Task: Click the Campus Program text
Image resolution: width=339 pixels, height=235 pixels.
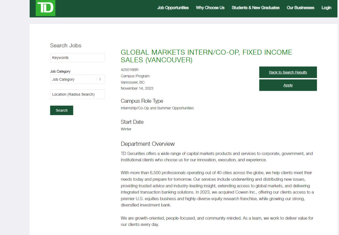Action: [x=135, y=76]
